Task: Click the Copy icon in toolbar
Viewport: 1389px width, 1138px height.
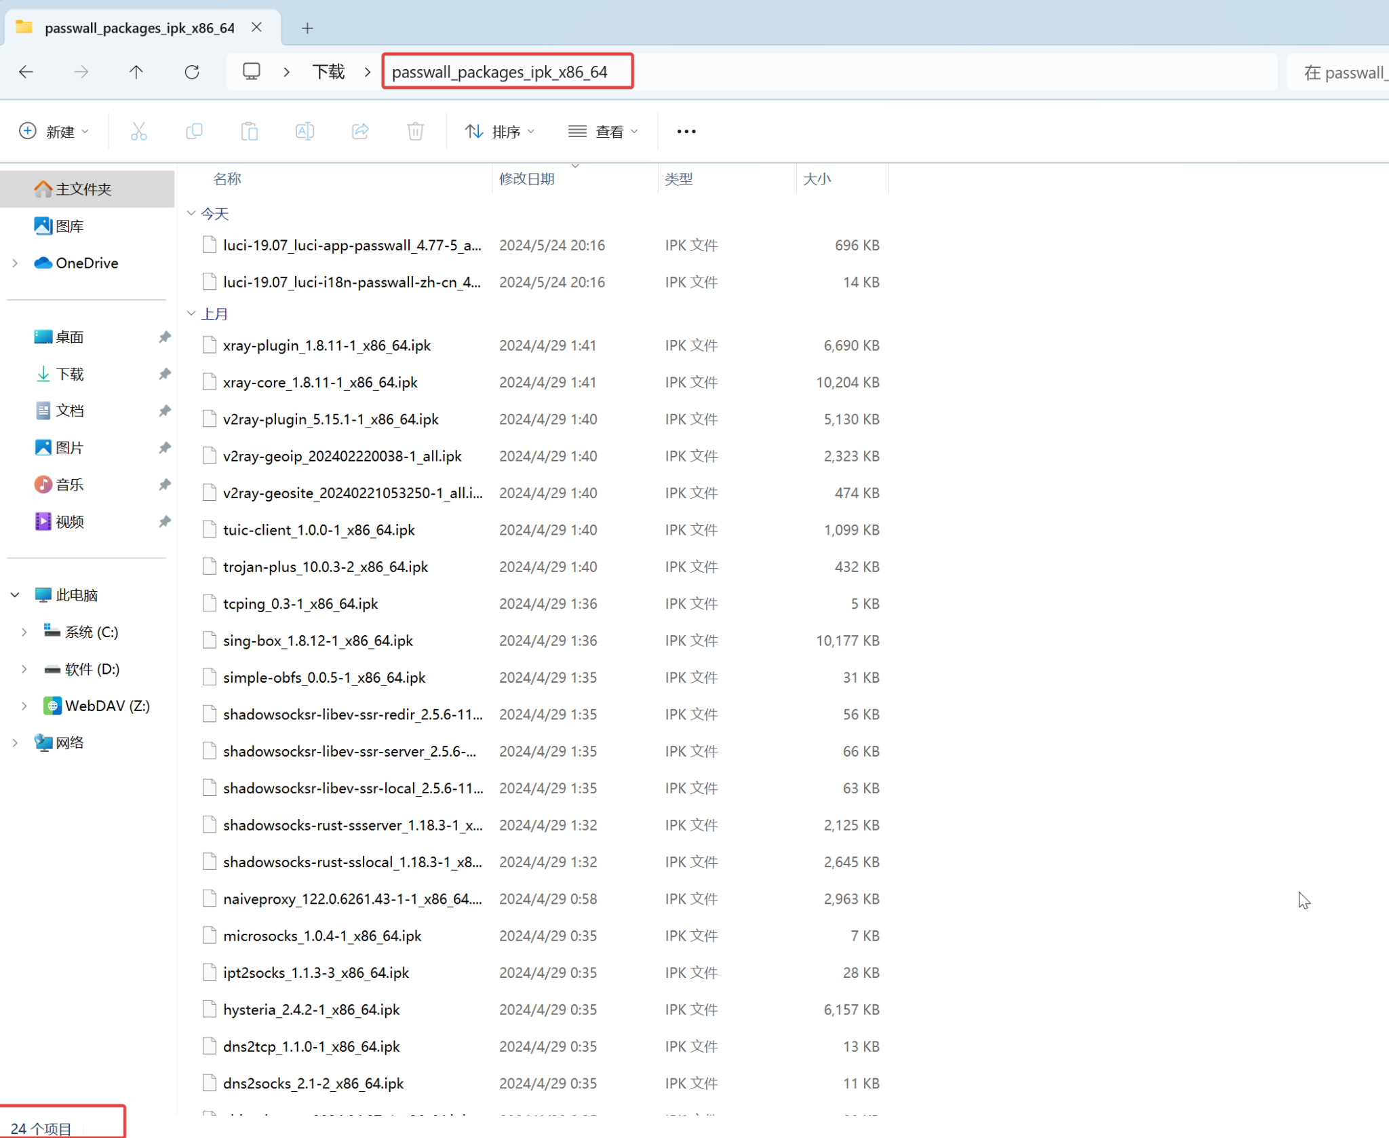Action: click(x=194, y=131)
